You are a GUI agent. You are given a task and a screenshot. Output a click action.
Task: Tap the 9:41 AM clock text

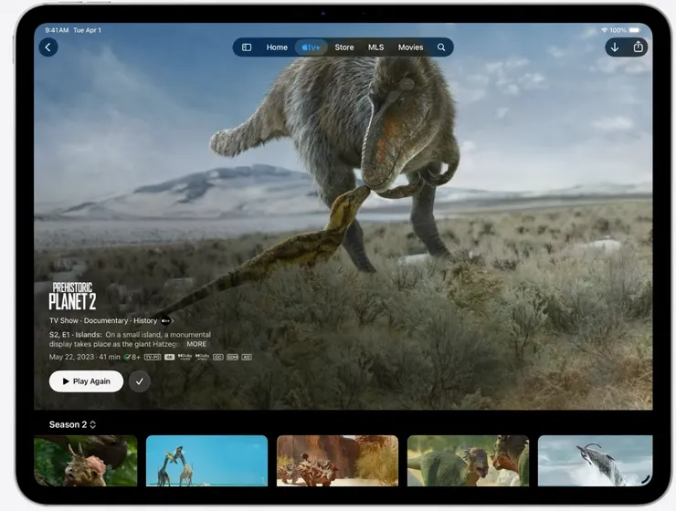(57, 30)
